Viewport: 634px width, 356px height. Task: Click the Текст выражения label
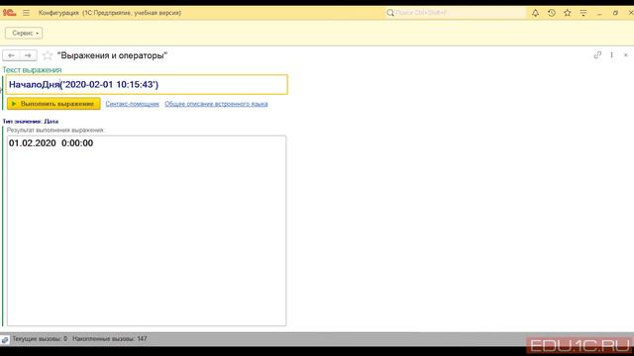click(32, 70)
